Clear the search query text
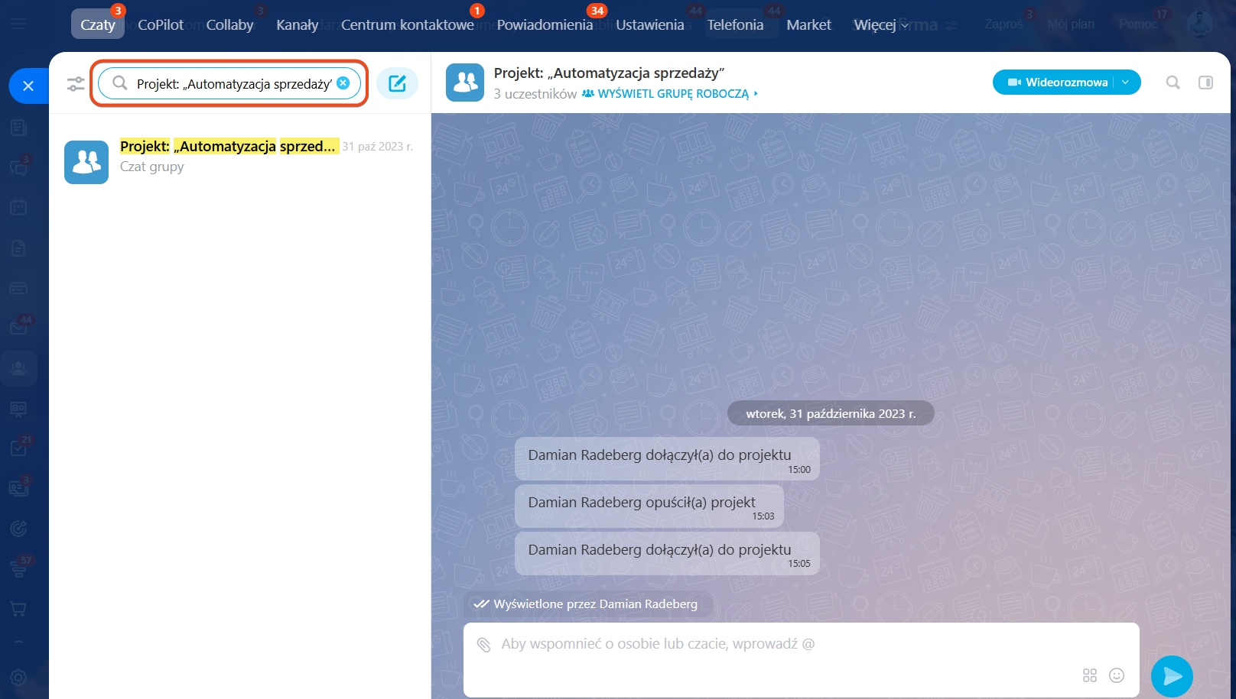Image resolution: width=1236 pixels, height=699 pixels. point(343,83)
